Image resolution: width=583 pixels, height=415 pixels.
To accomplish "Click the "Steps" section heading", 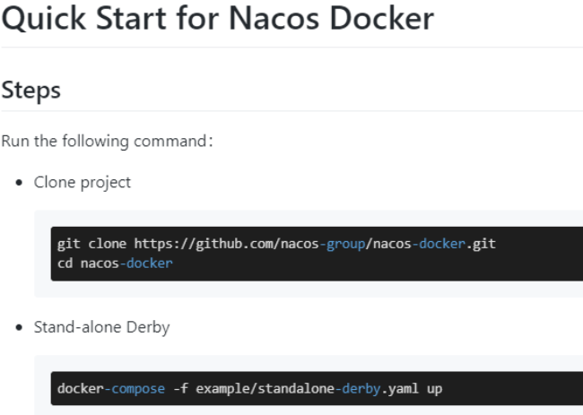I will pos(31,90).
